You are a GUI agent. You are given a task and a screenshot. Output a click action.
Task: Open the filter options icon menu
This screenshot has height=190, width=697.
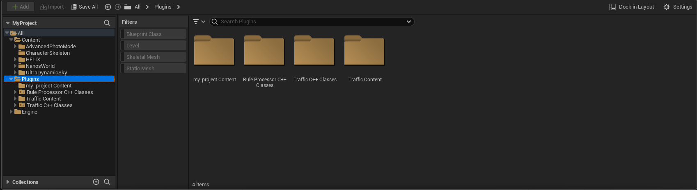(199, 22)
